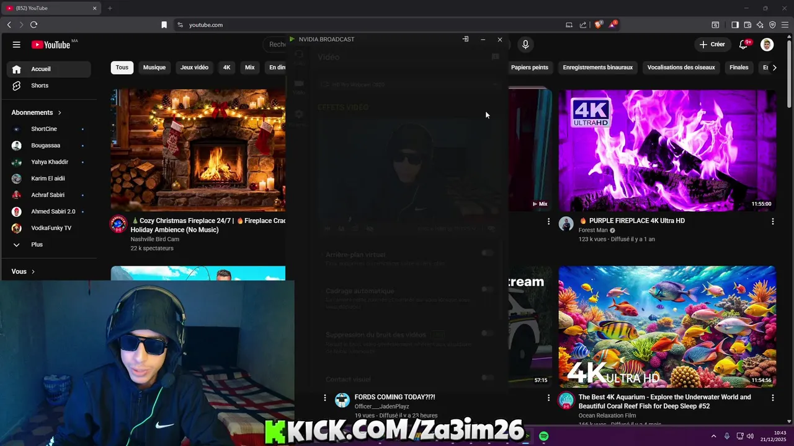
Task: Open Spotify from the taskbar
Action: coord(543,436)
